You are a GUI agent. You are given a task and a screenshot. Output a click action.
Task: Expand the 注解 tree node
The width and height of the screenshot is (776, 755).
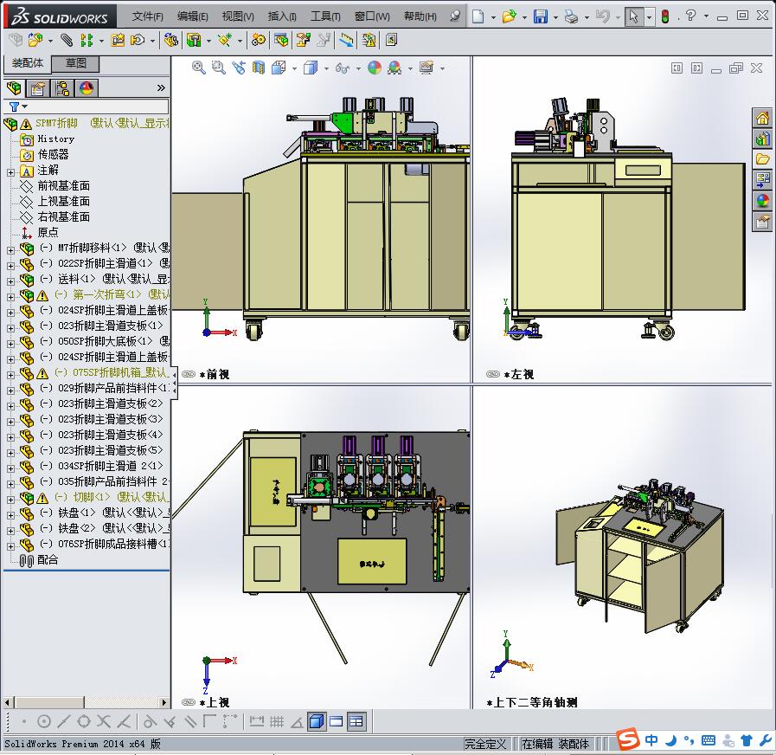(10, 172)
